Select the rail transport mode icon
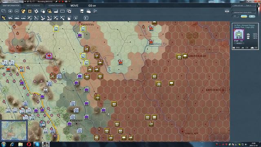The width and height of the screenshot is (261, 147). coord(10,18)
